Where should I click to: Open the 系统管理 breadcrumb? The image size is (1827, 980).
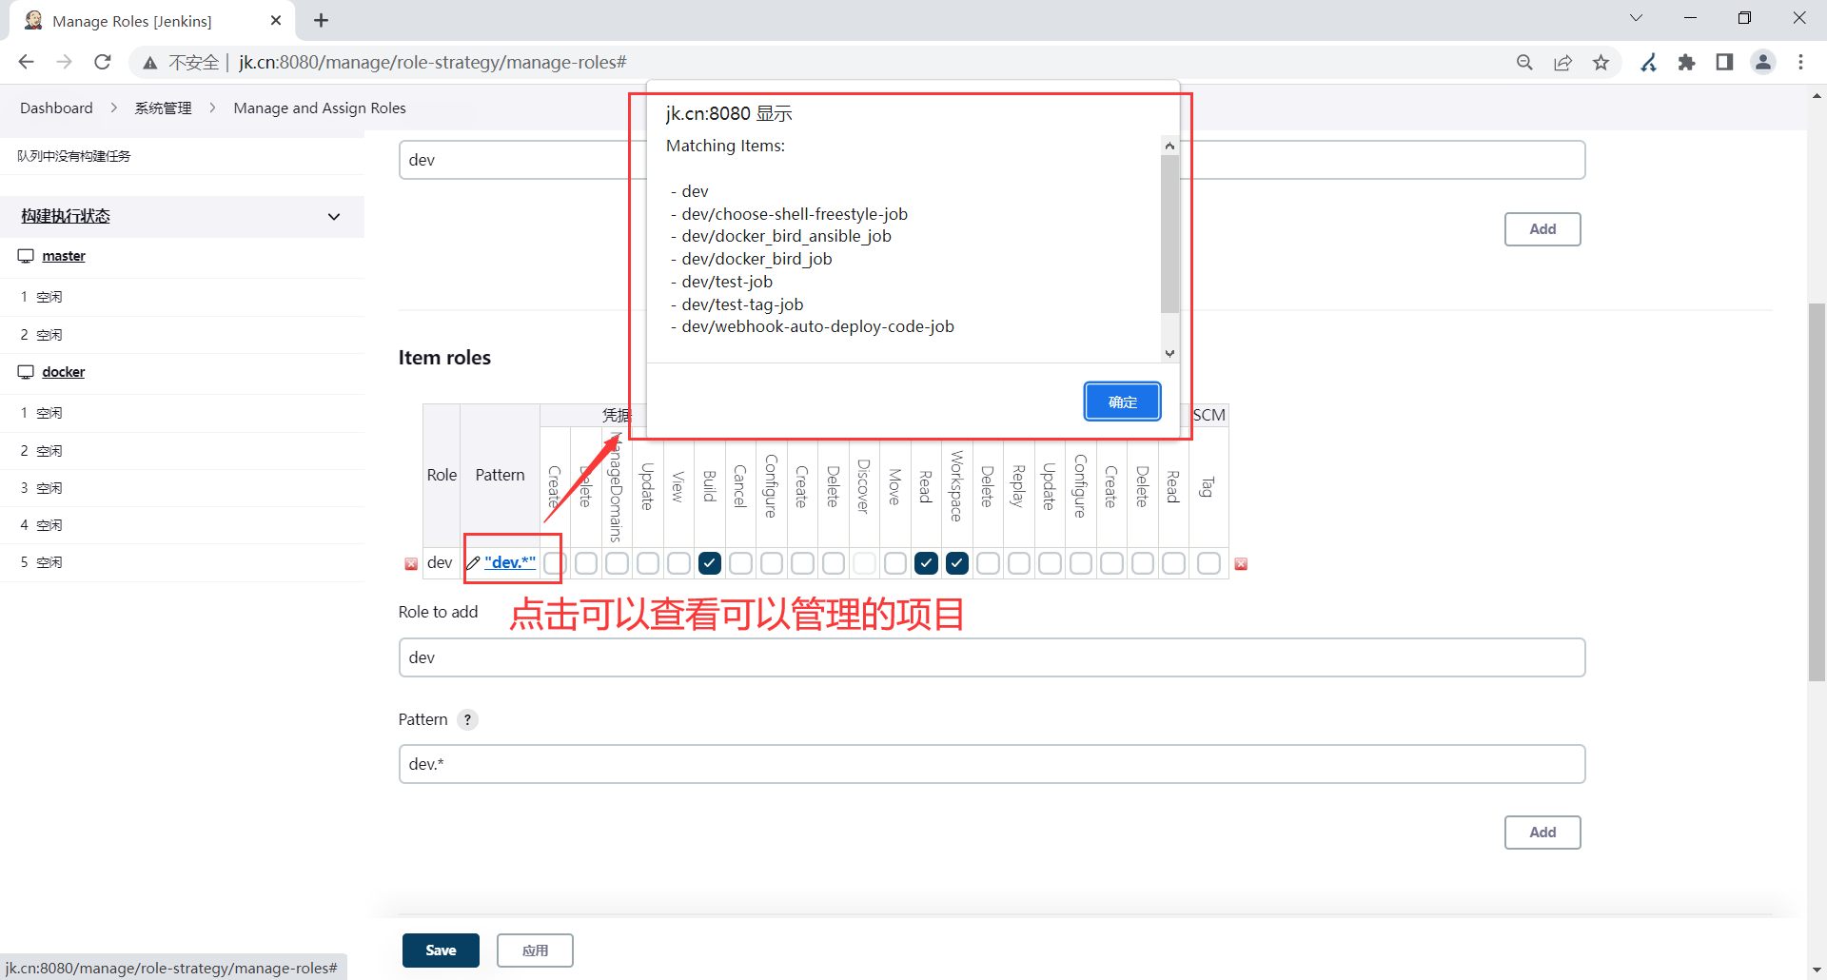(x=163, y=108)
